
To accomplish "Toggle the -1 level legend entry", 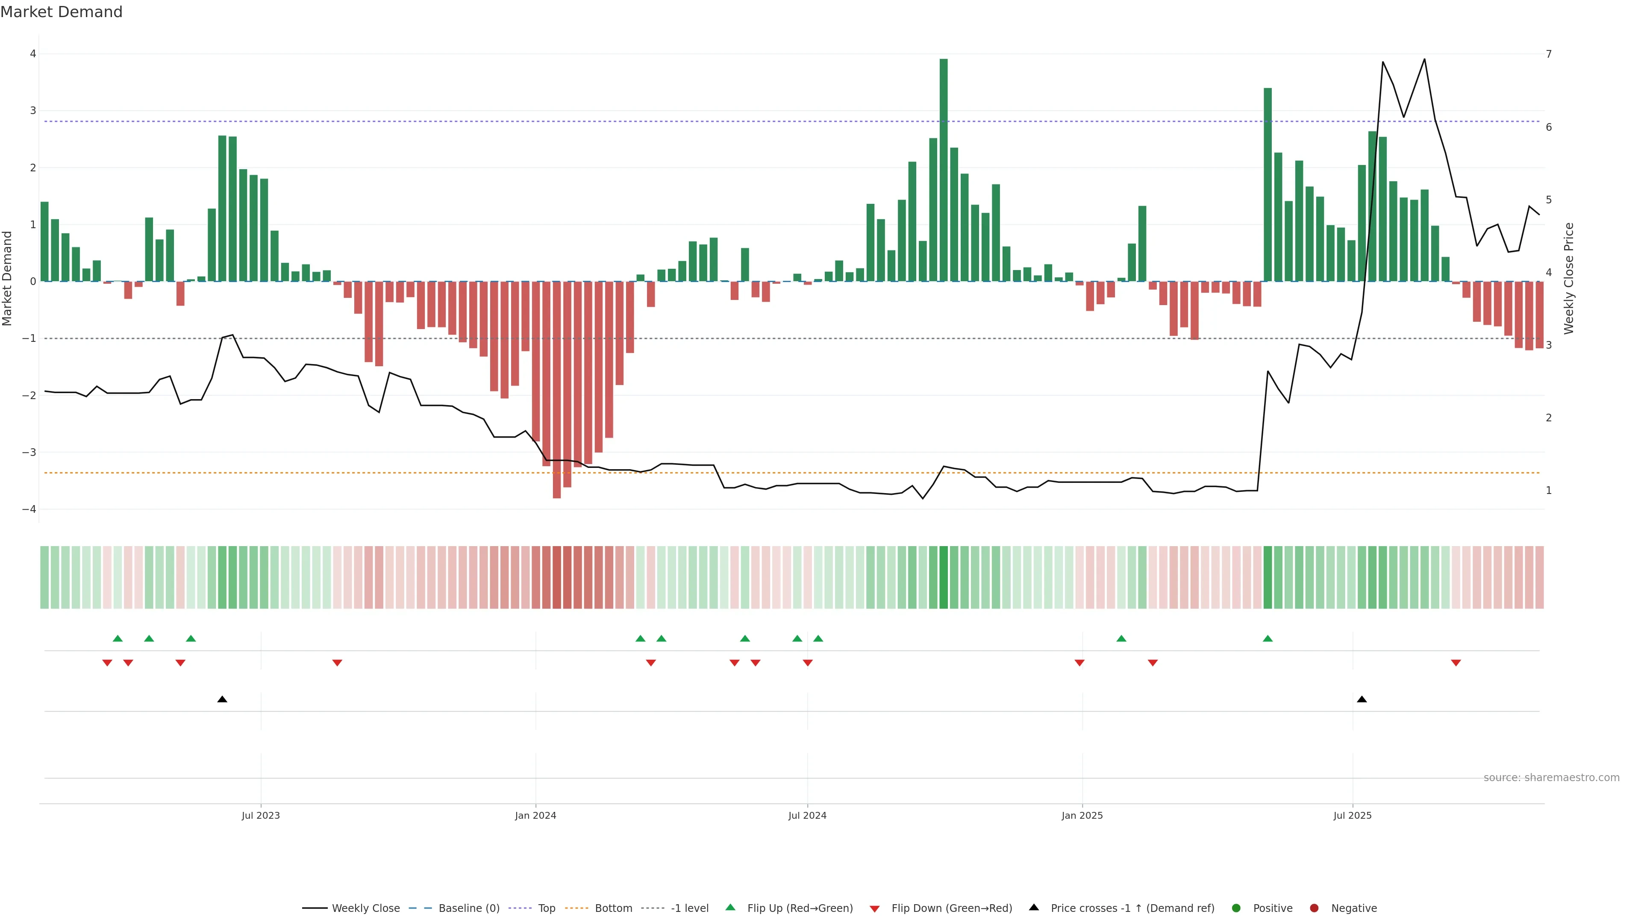I will [689, 908].
